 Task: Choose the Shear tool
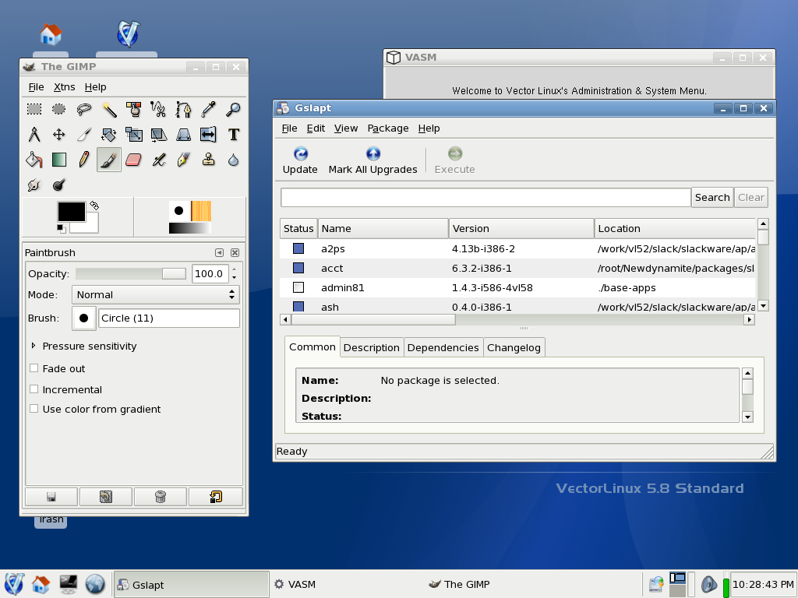pos(159,135)
